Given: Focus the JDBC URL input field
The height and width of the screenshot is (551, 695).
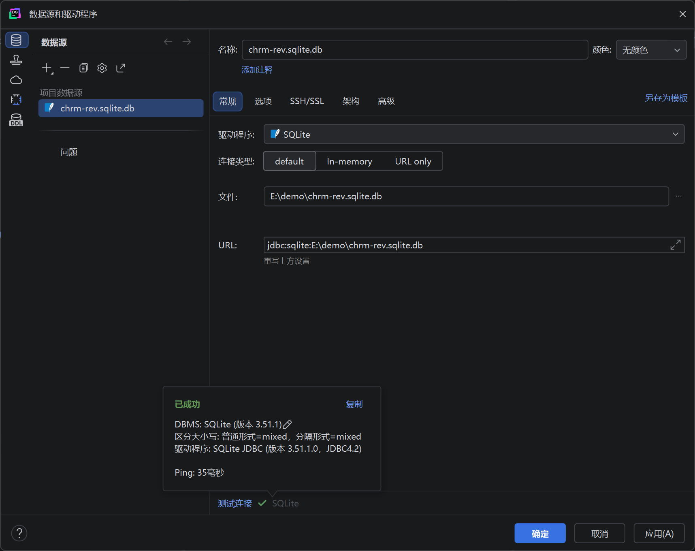Looking at the screenshot, I should 466,245.
